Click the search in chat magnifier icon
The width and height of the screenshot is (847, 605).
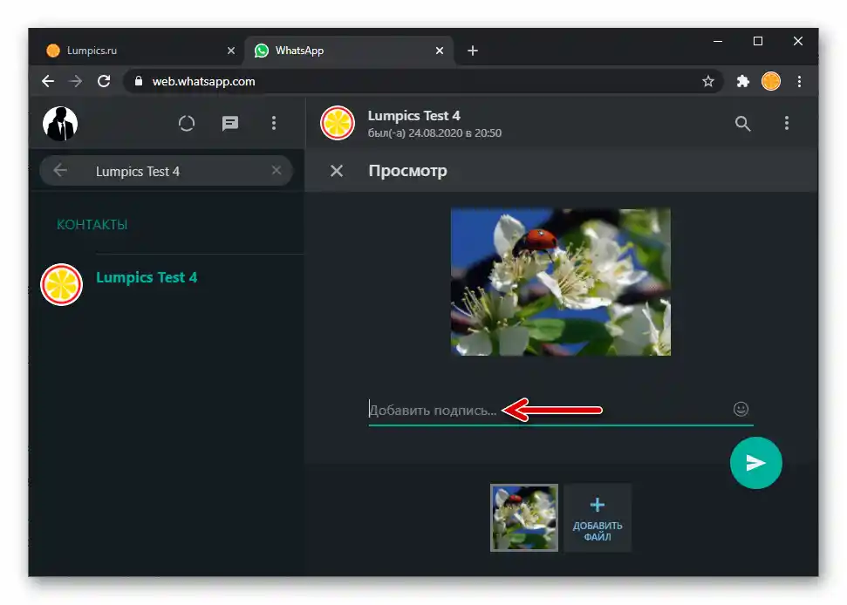click(742, 124)
